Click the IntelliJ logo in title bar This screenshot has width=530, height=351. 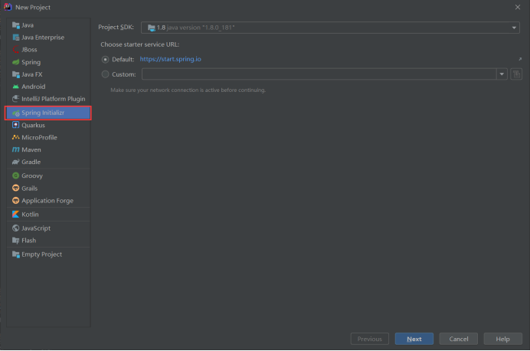point(8,7)
